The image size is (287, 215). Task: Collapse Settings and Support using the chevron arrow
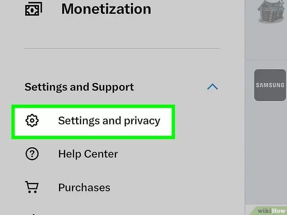pyautogui.click(x=212, y=87)
